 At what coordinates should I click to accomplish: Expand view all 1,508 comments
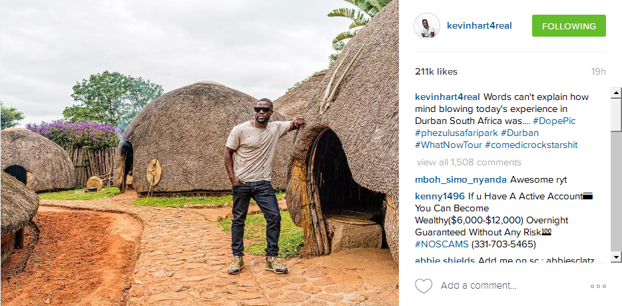469,162
